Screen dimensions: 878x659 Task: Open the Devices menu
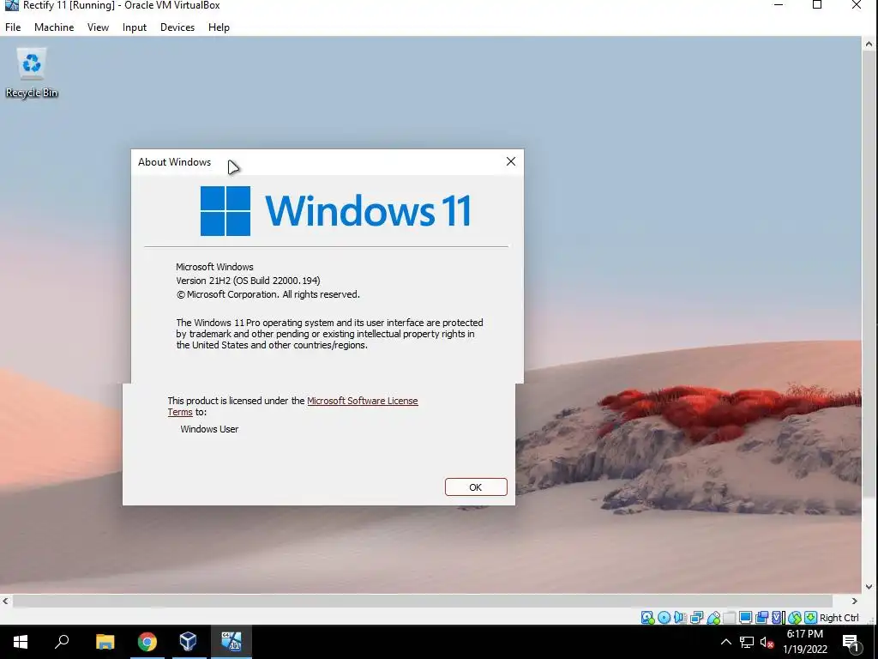point(177,27)
